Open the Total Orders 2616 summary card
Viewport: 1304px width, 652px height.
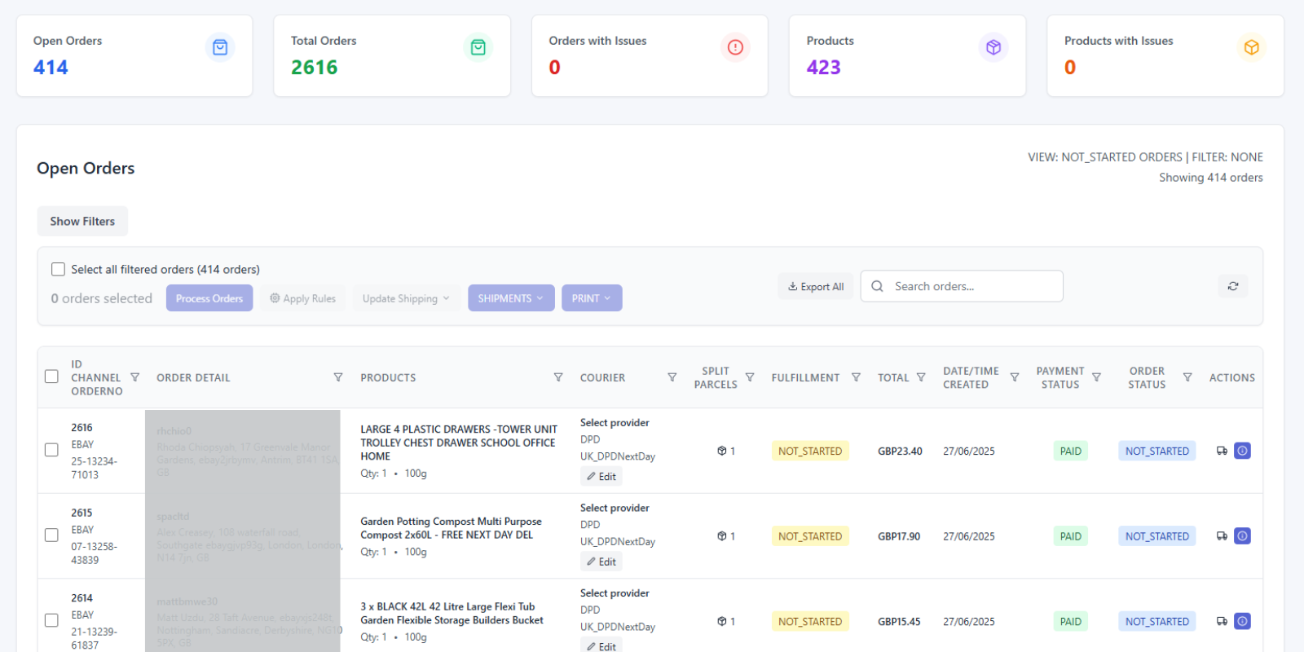coord(392,55)
